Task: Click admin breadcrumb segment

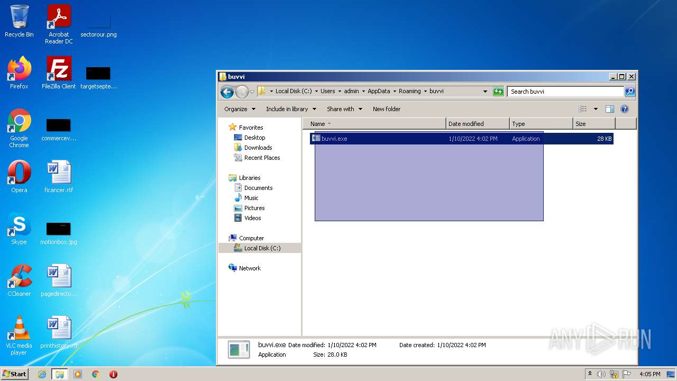Action: pos(351,91)
